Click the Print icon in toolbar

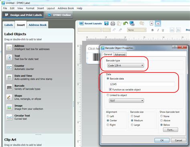[113, 24]
